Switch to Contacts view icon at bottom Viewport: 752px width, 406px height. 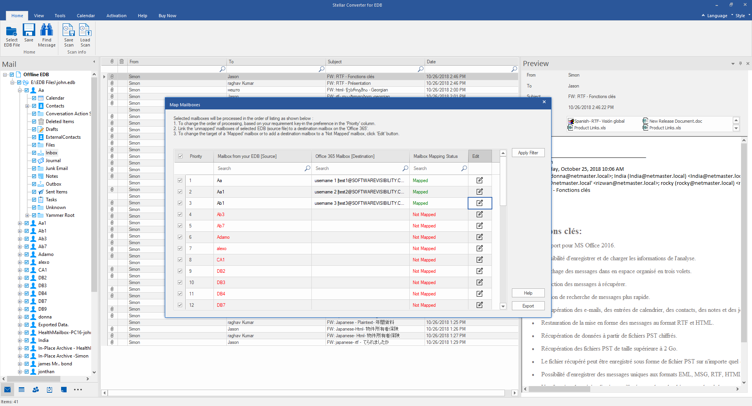tap(36, 390)
